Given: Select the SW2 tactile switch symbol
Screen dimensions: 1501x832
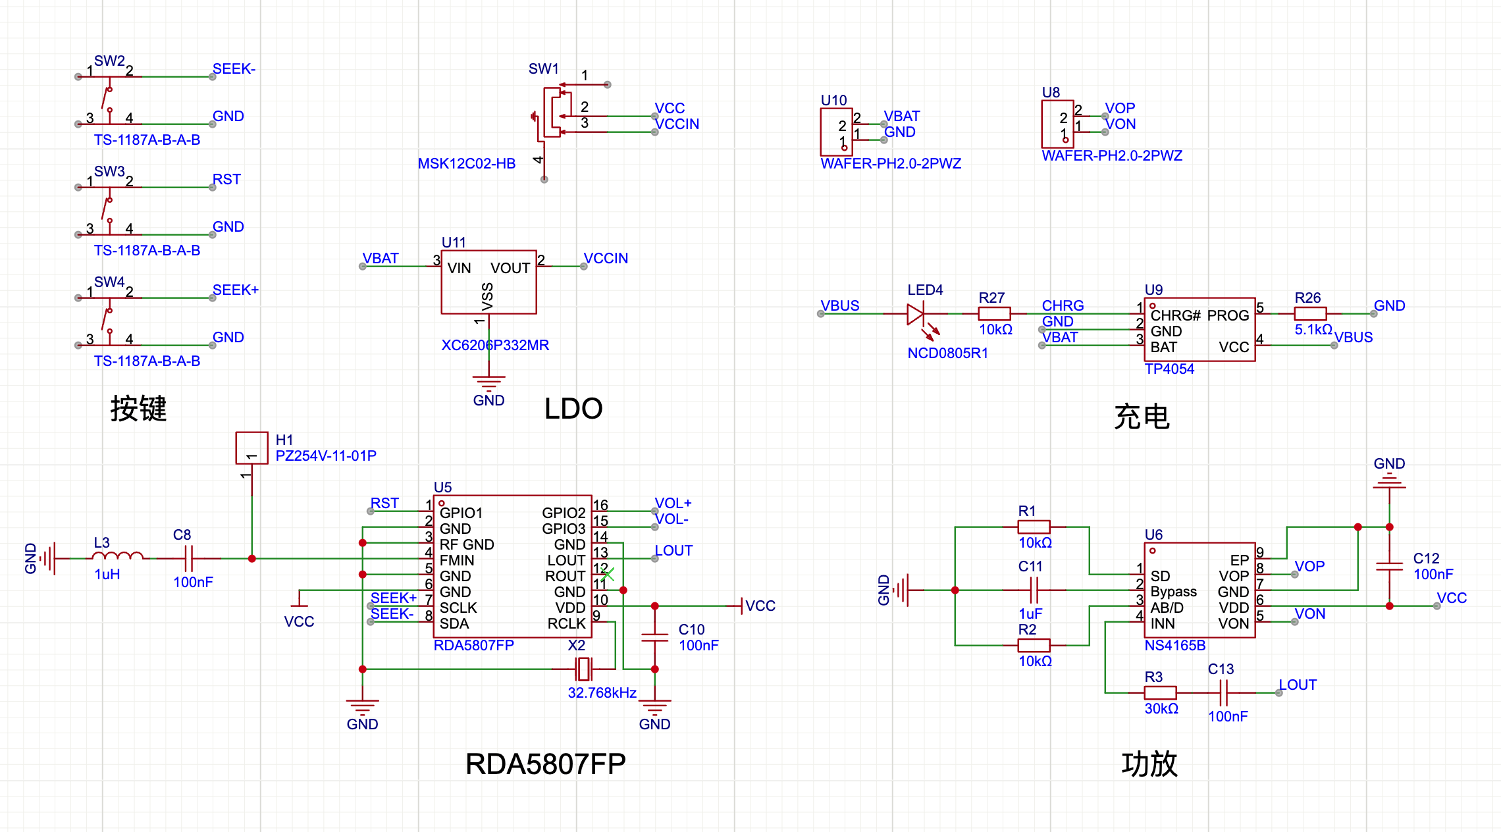Looking at the screenshot, I should (109, 100).
